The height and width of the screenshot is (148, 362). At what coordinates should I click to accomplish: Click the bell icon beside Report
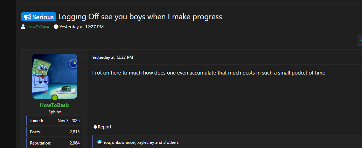point(95,127)
